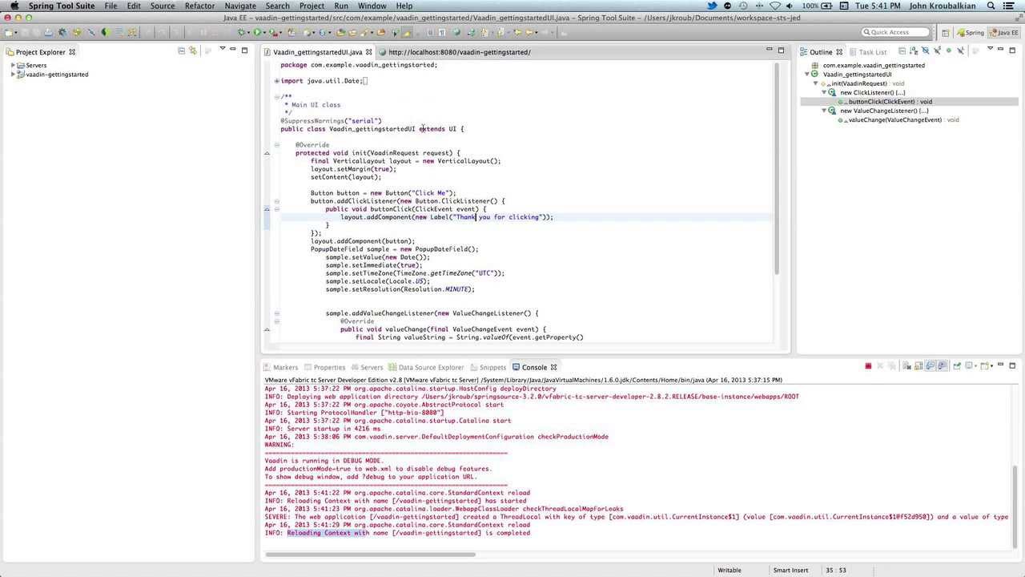Click Pin Console icon

[x=956, y=366]
